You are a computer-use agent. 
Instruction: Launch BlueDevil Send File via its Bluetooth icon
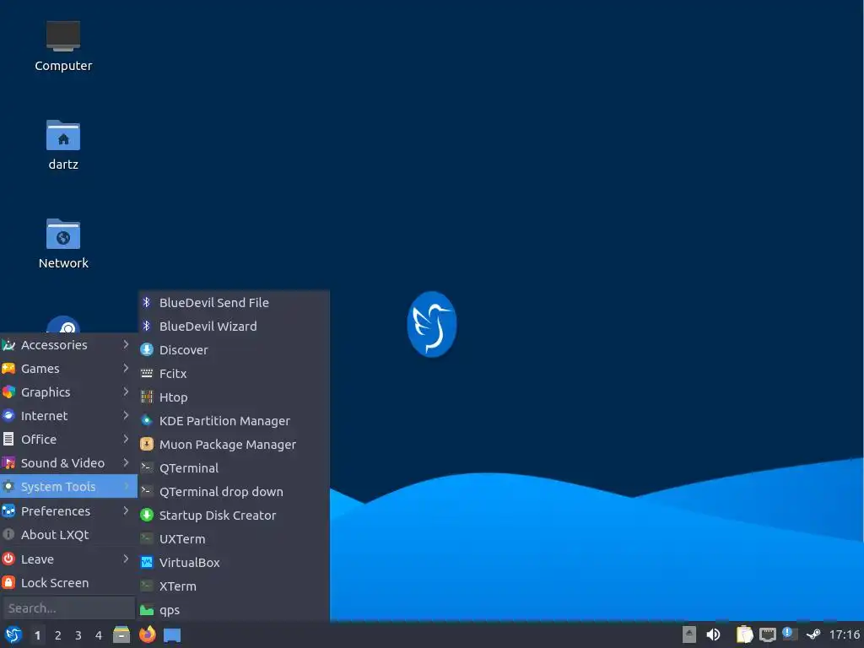pyautogui.click(x=147, y=303)
